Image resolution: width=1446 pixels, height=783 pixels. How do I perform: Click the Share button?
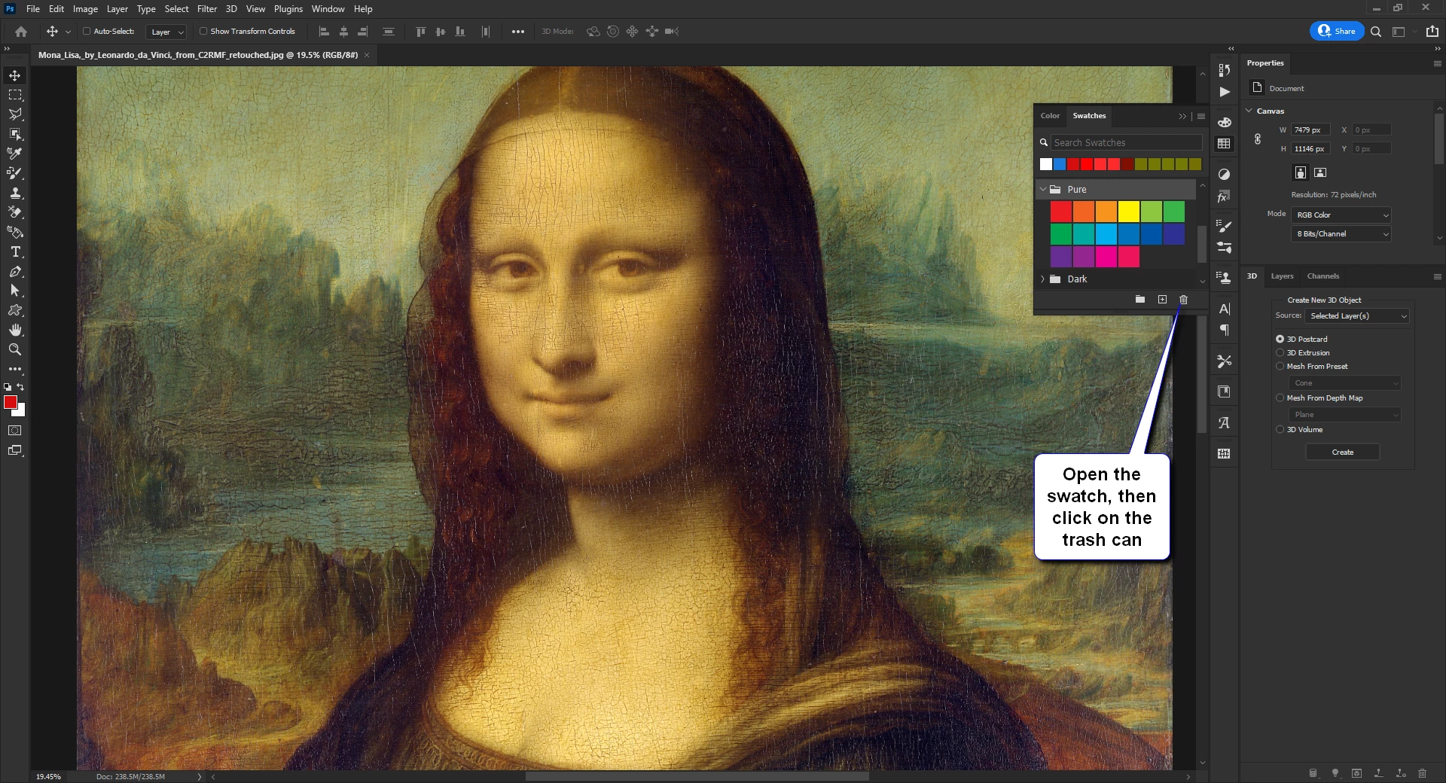(1337, 32)
